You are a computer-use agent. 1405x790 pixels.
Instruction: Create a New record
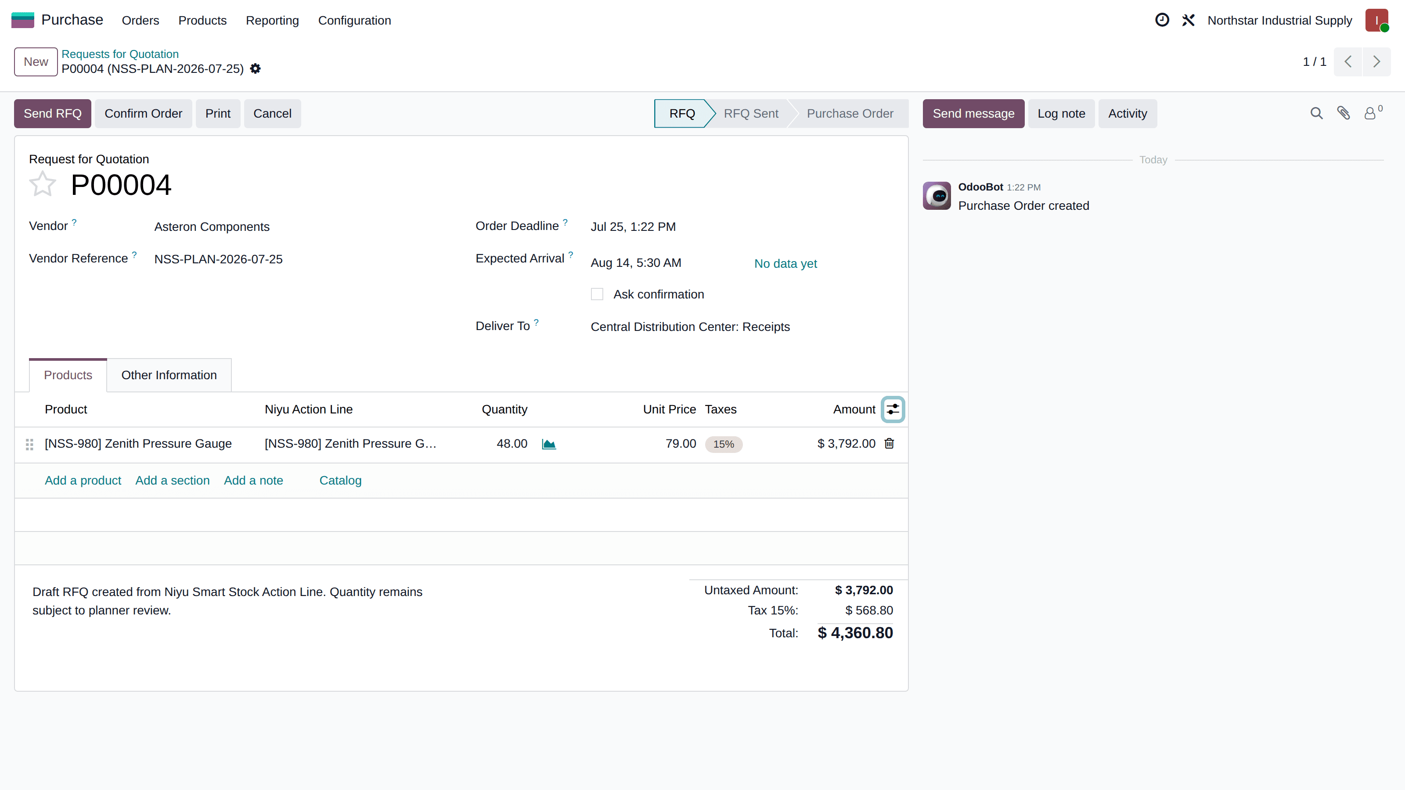(x=36, y=61)
